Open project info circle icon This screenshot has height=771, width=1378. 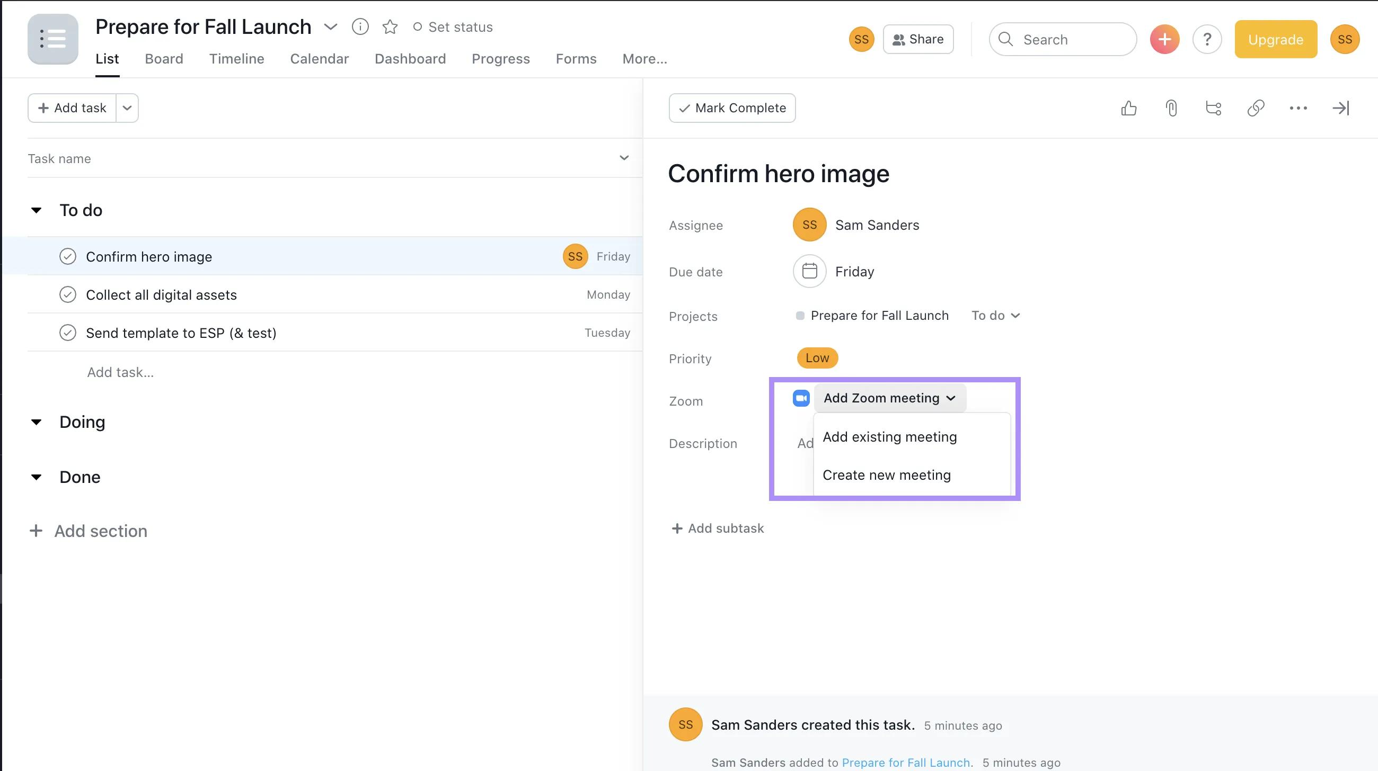(x=360, y=26)
